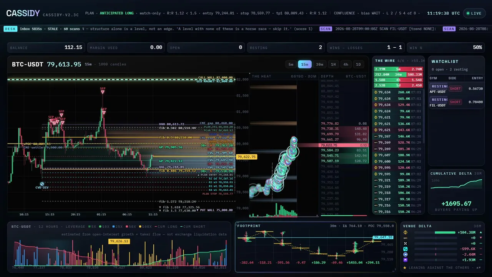Screen dimensions: 492x277
Task: Click the 5m buy/sell volume bar in The Wire
Action: (399, 69)
